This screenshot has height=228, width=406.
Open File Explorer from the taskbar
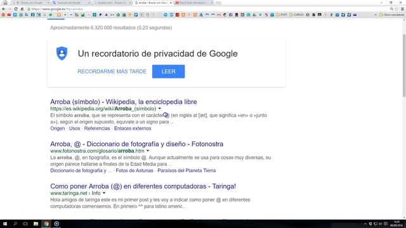point(36,224)
